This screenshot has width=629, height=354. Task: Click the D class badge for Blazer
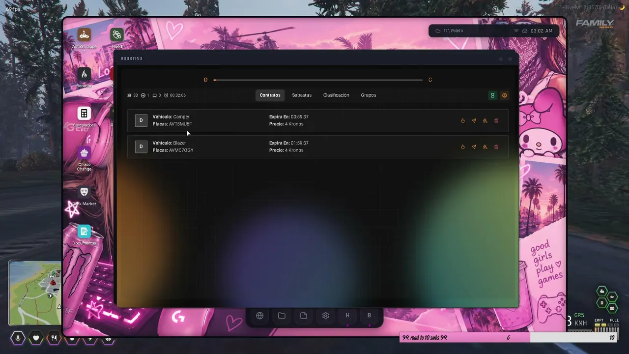point(141,147)
